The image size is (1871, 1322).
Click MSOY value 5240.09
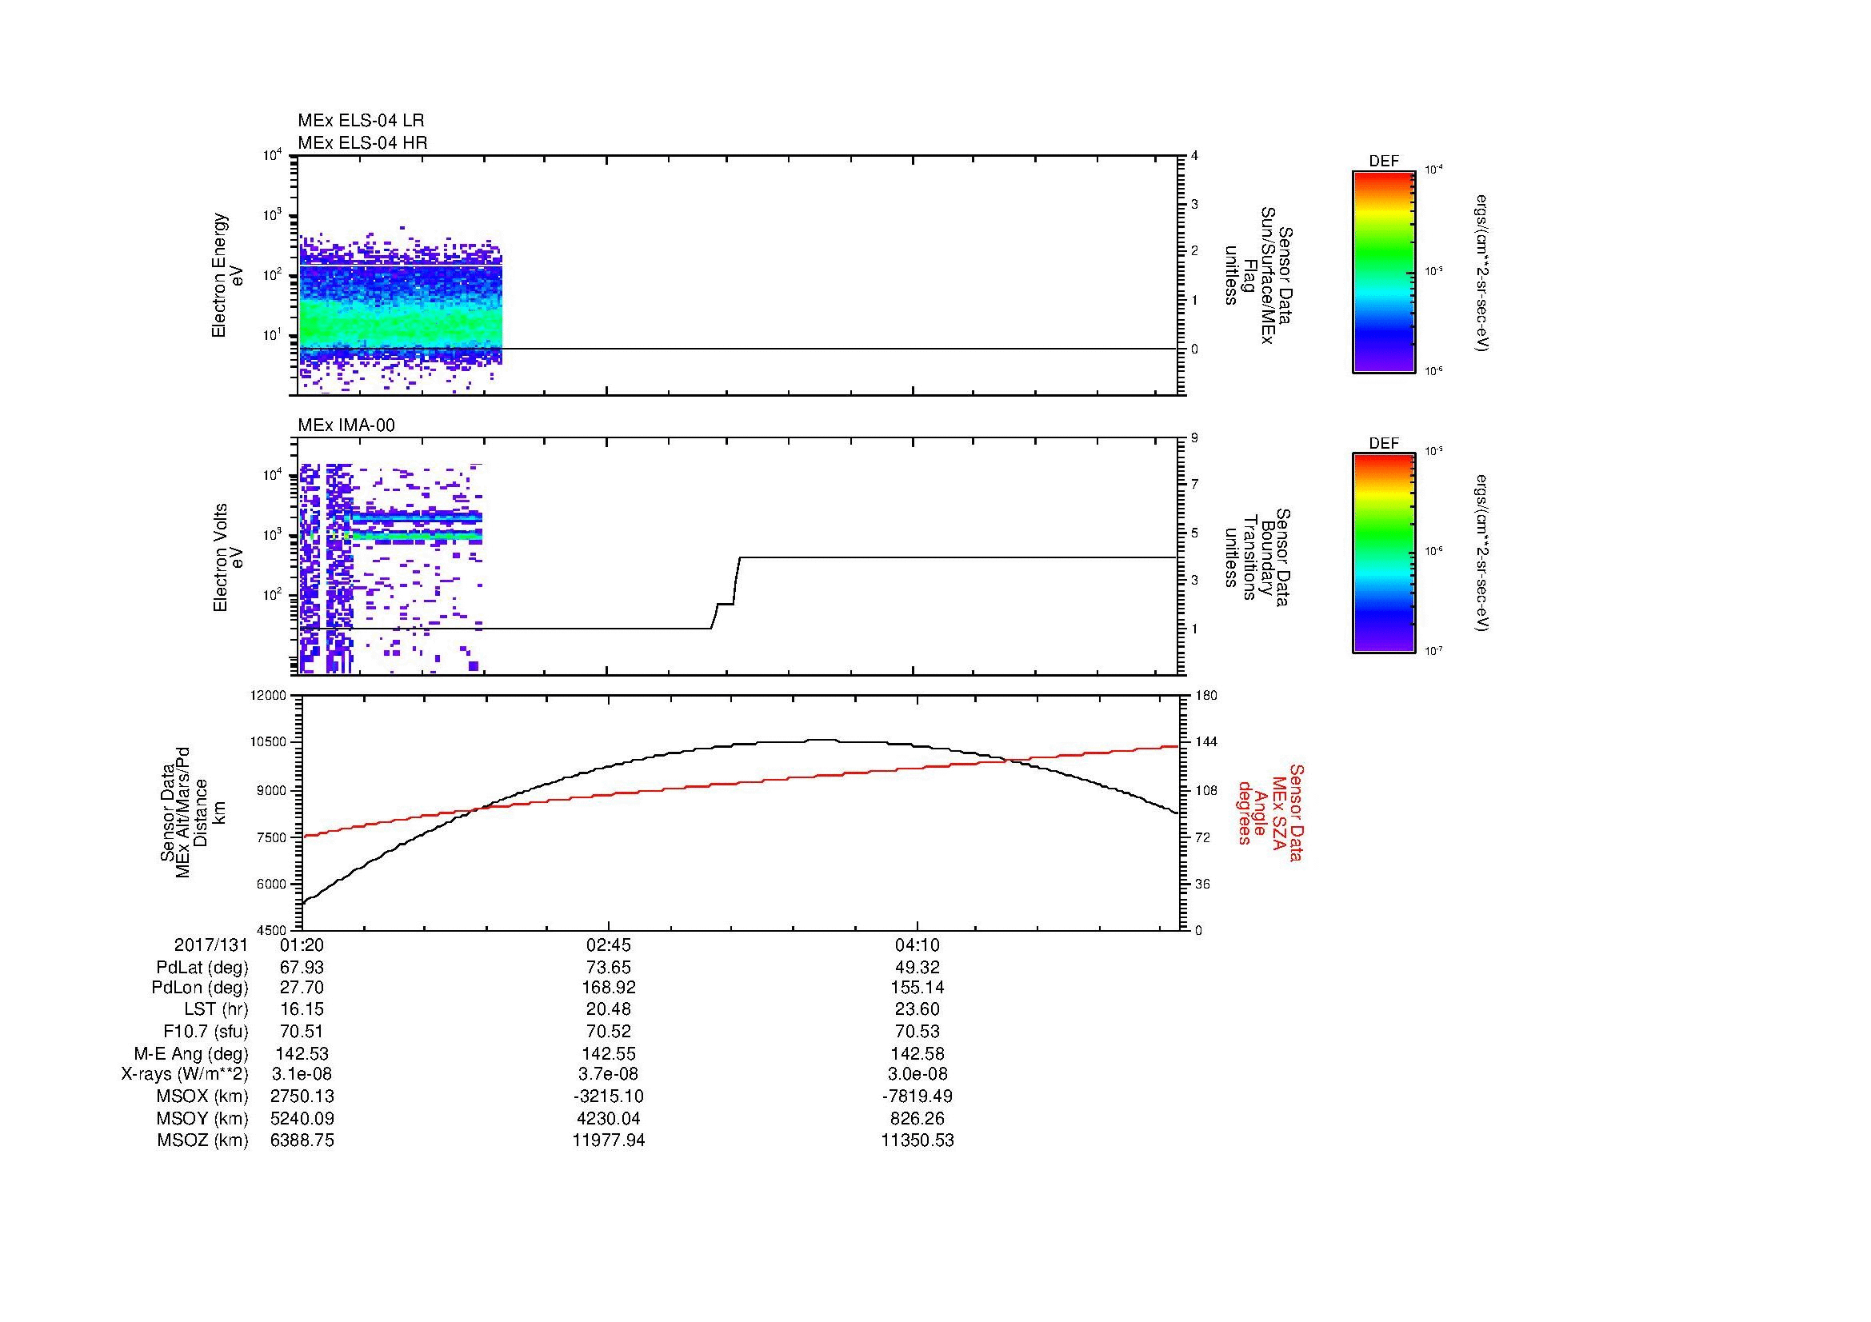[x=302, y=1118]
